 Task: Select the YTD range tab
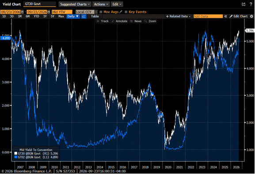[x=36, y=16]
